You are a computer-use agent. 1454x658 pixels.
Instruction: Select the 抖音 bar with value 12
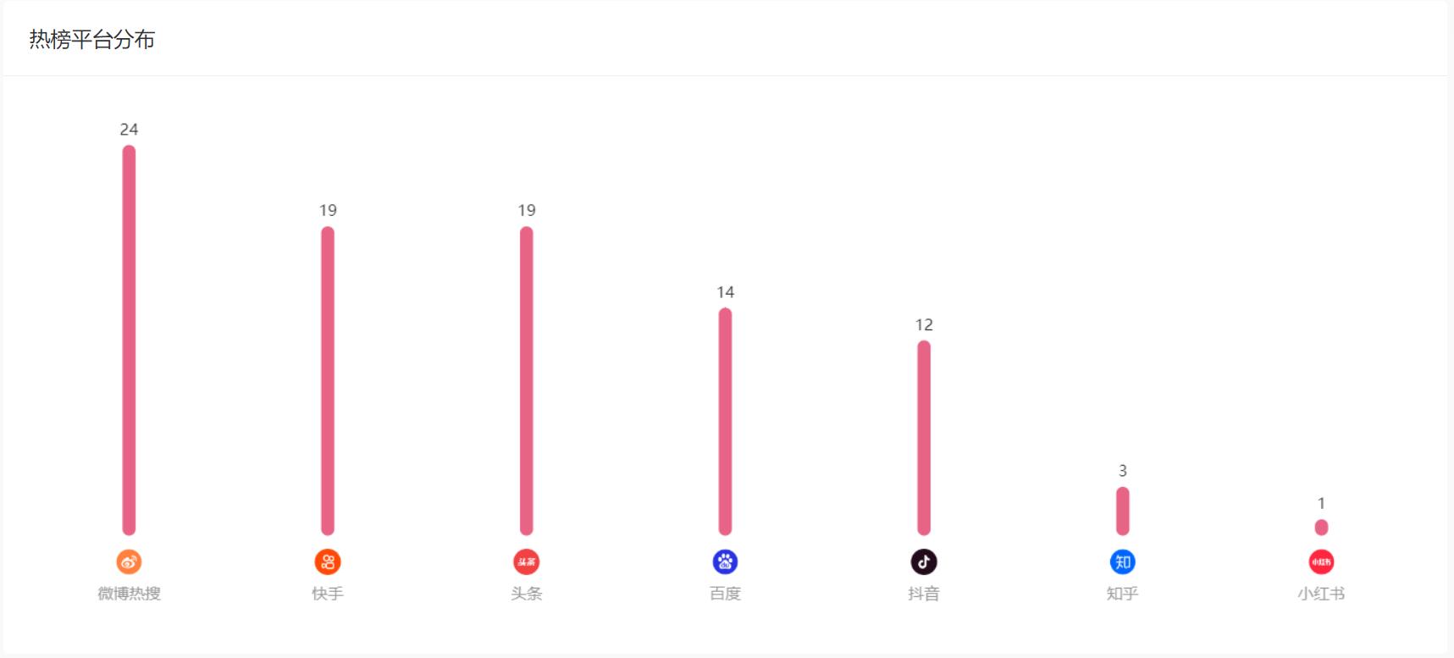coord(924,438)
